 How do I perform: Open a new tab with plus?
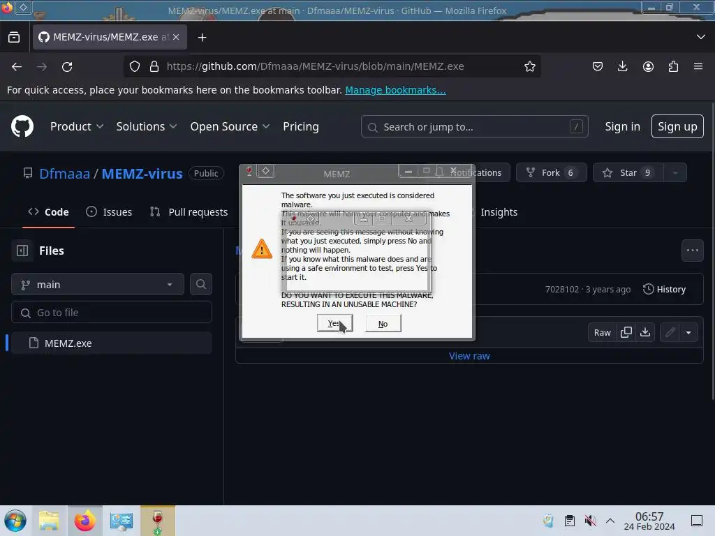(x=202, y=38)
